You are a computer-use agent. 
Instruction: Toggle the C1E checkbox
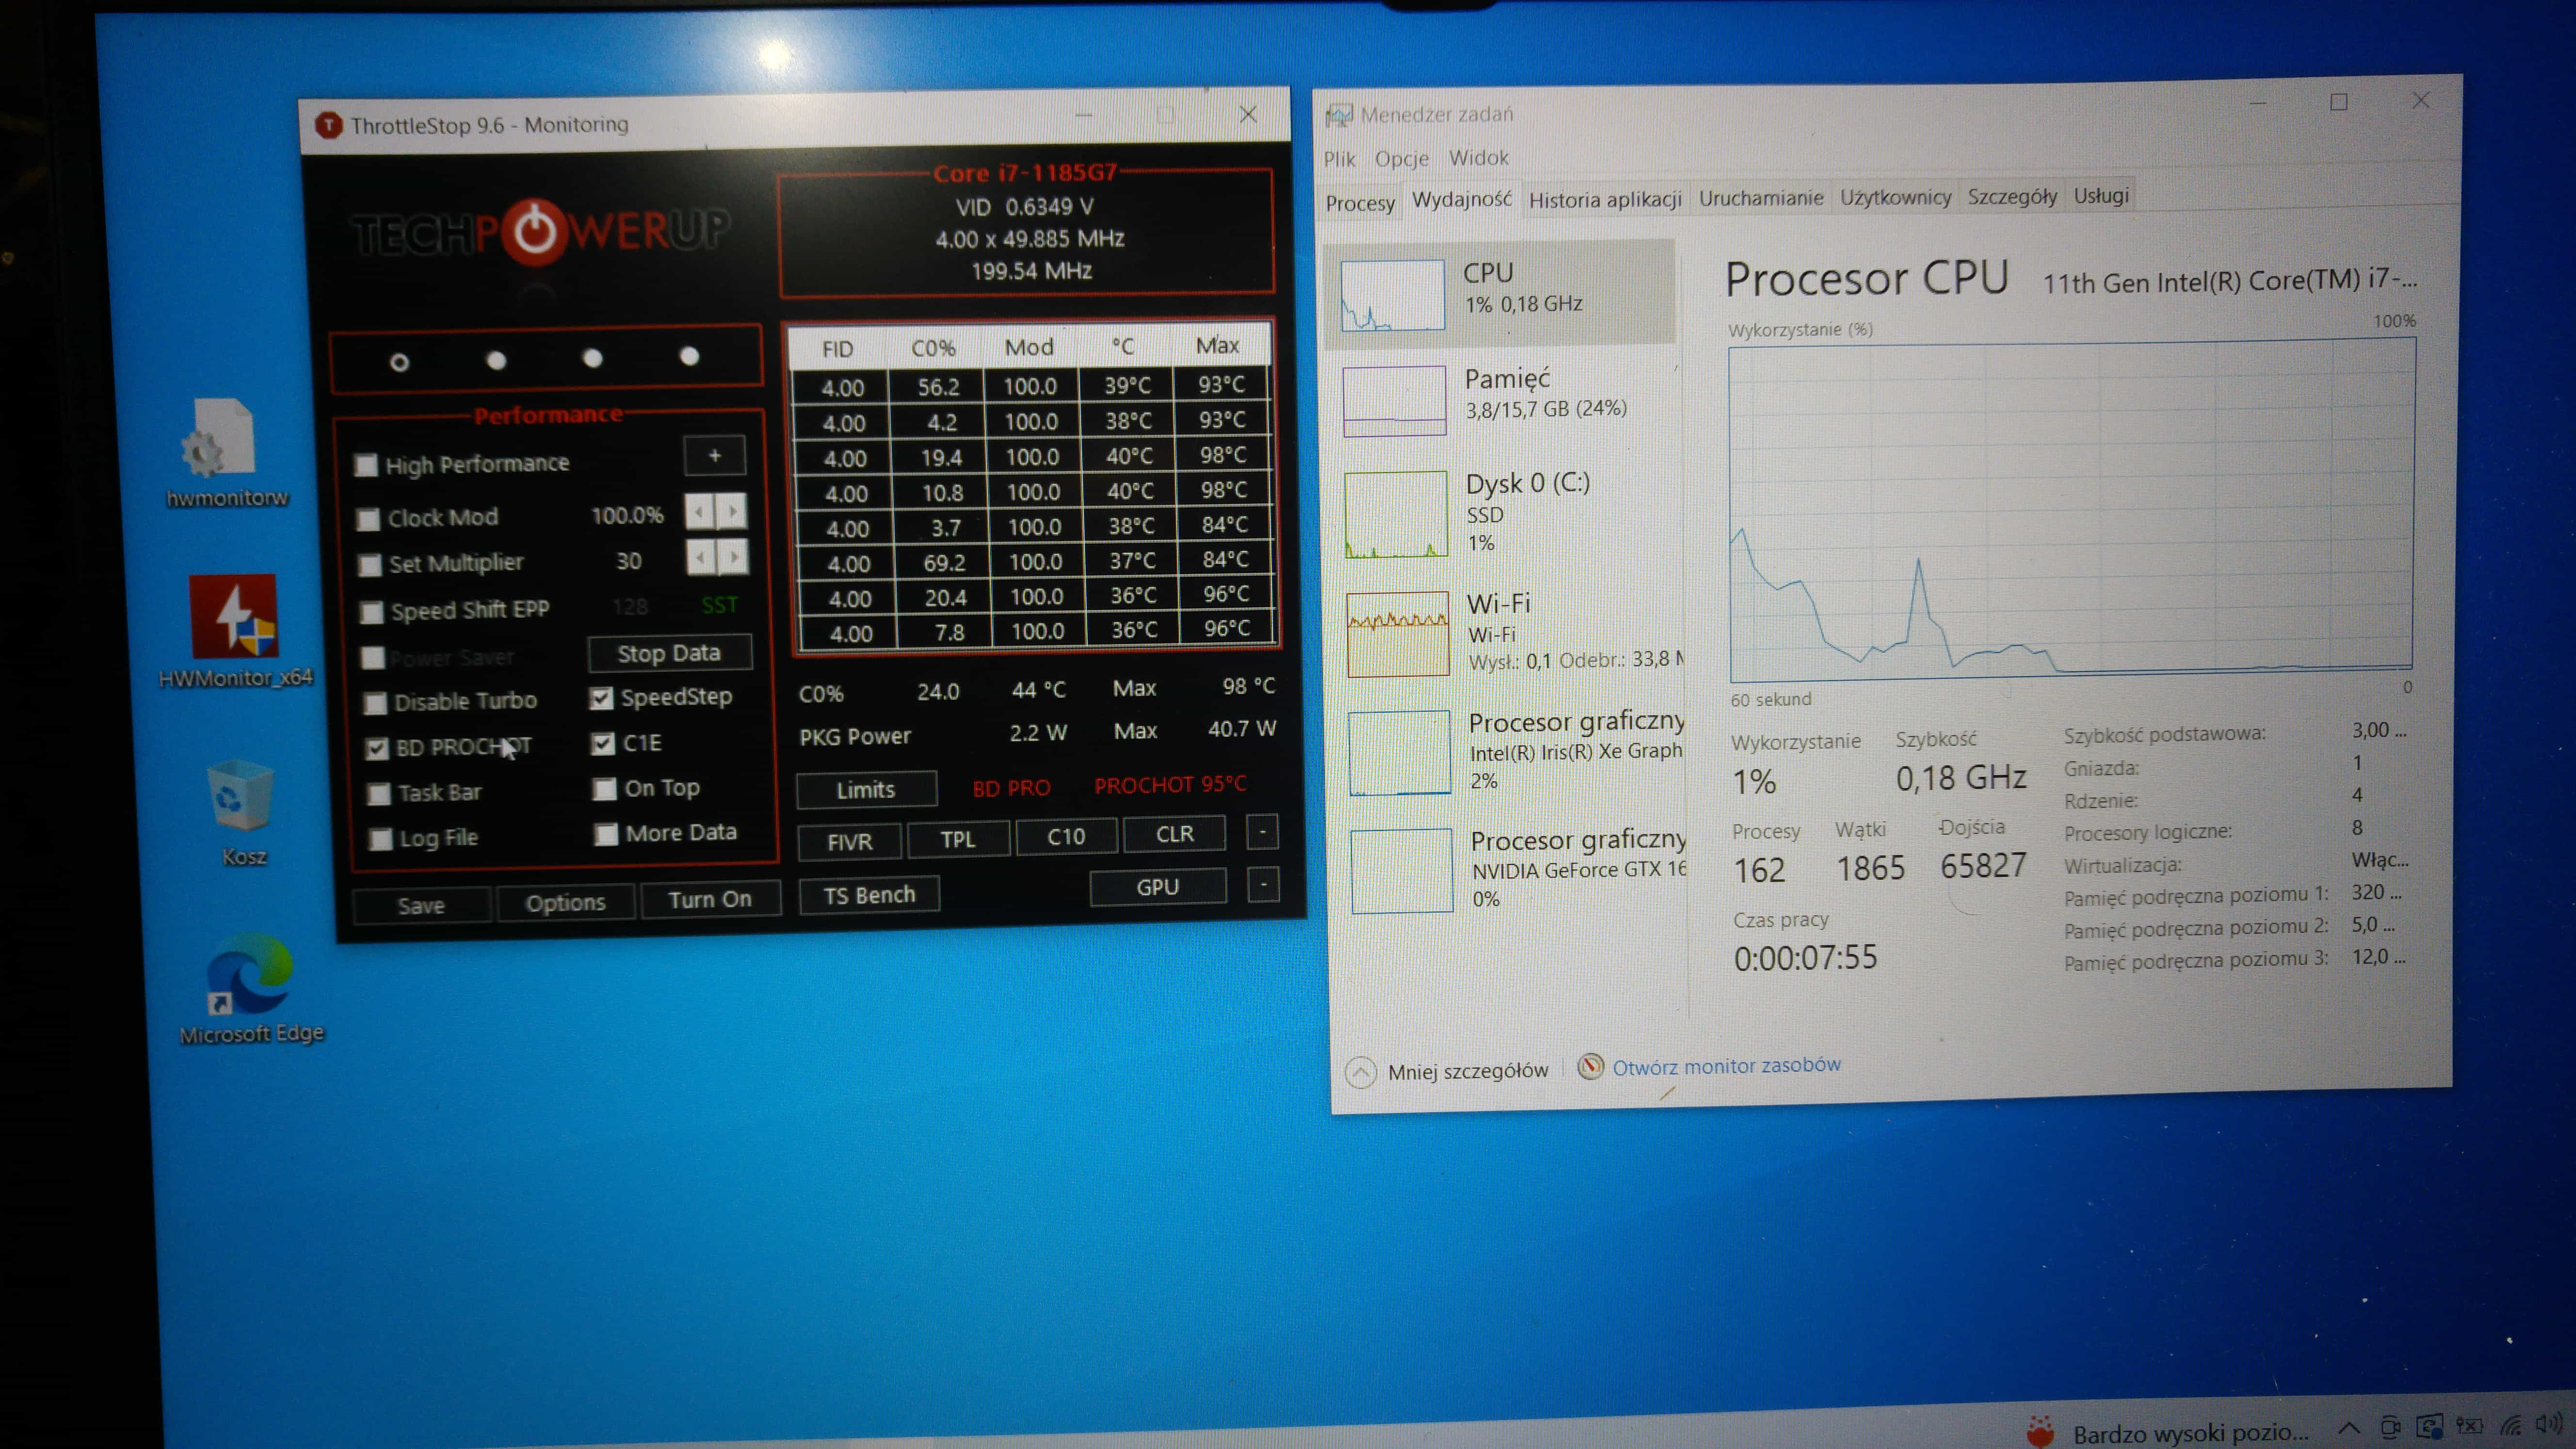602,743
